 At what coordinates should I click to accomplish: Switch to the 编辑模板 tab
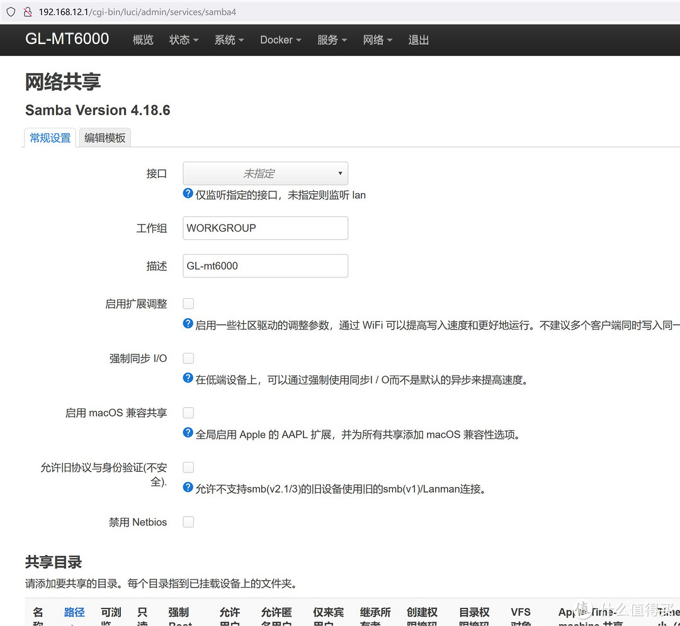click(x=105, y=138)
